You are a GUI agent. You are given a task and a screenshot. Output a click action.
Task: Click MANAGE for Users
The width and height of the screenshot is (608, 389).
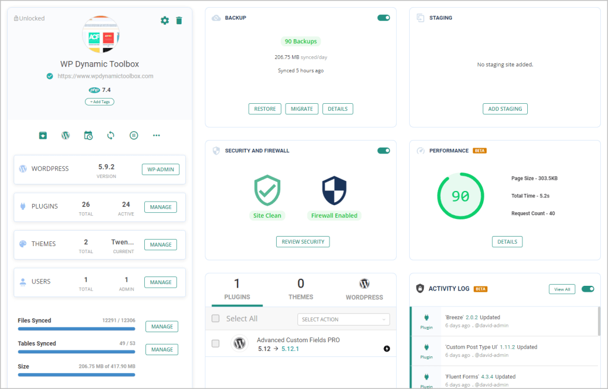point(160,282)
